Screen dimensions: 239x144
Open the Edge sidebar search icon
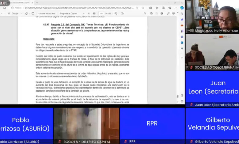(182, 14)
